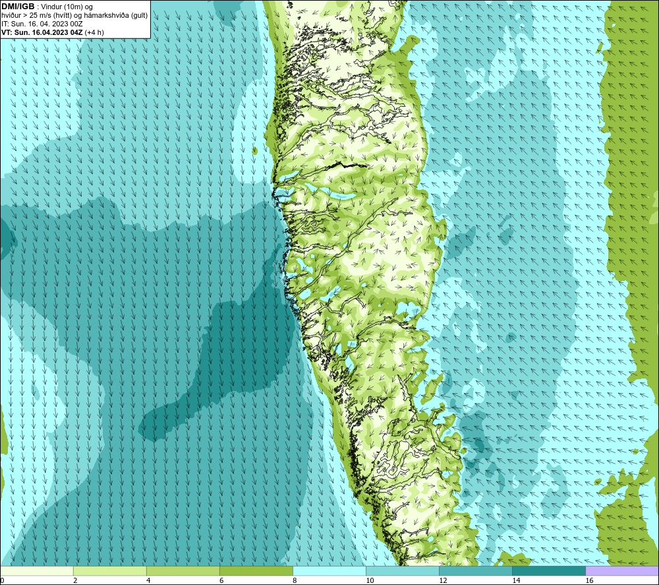
Task: Click the light green 2–4 m/s legend swatch
Action: coord(109,570)
